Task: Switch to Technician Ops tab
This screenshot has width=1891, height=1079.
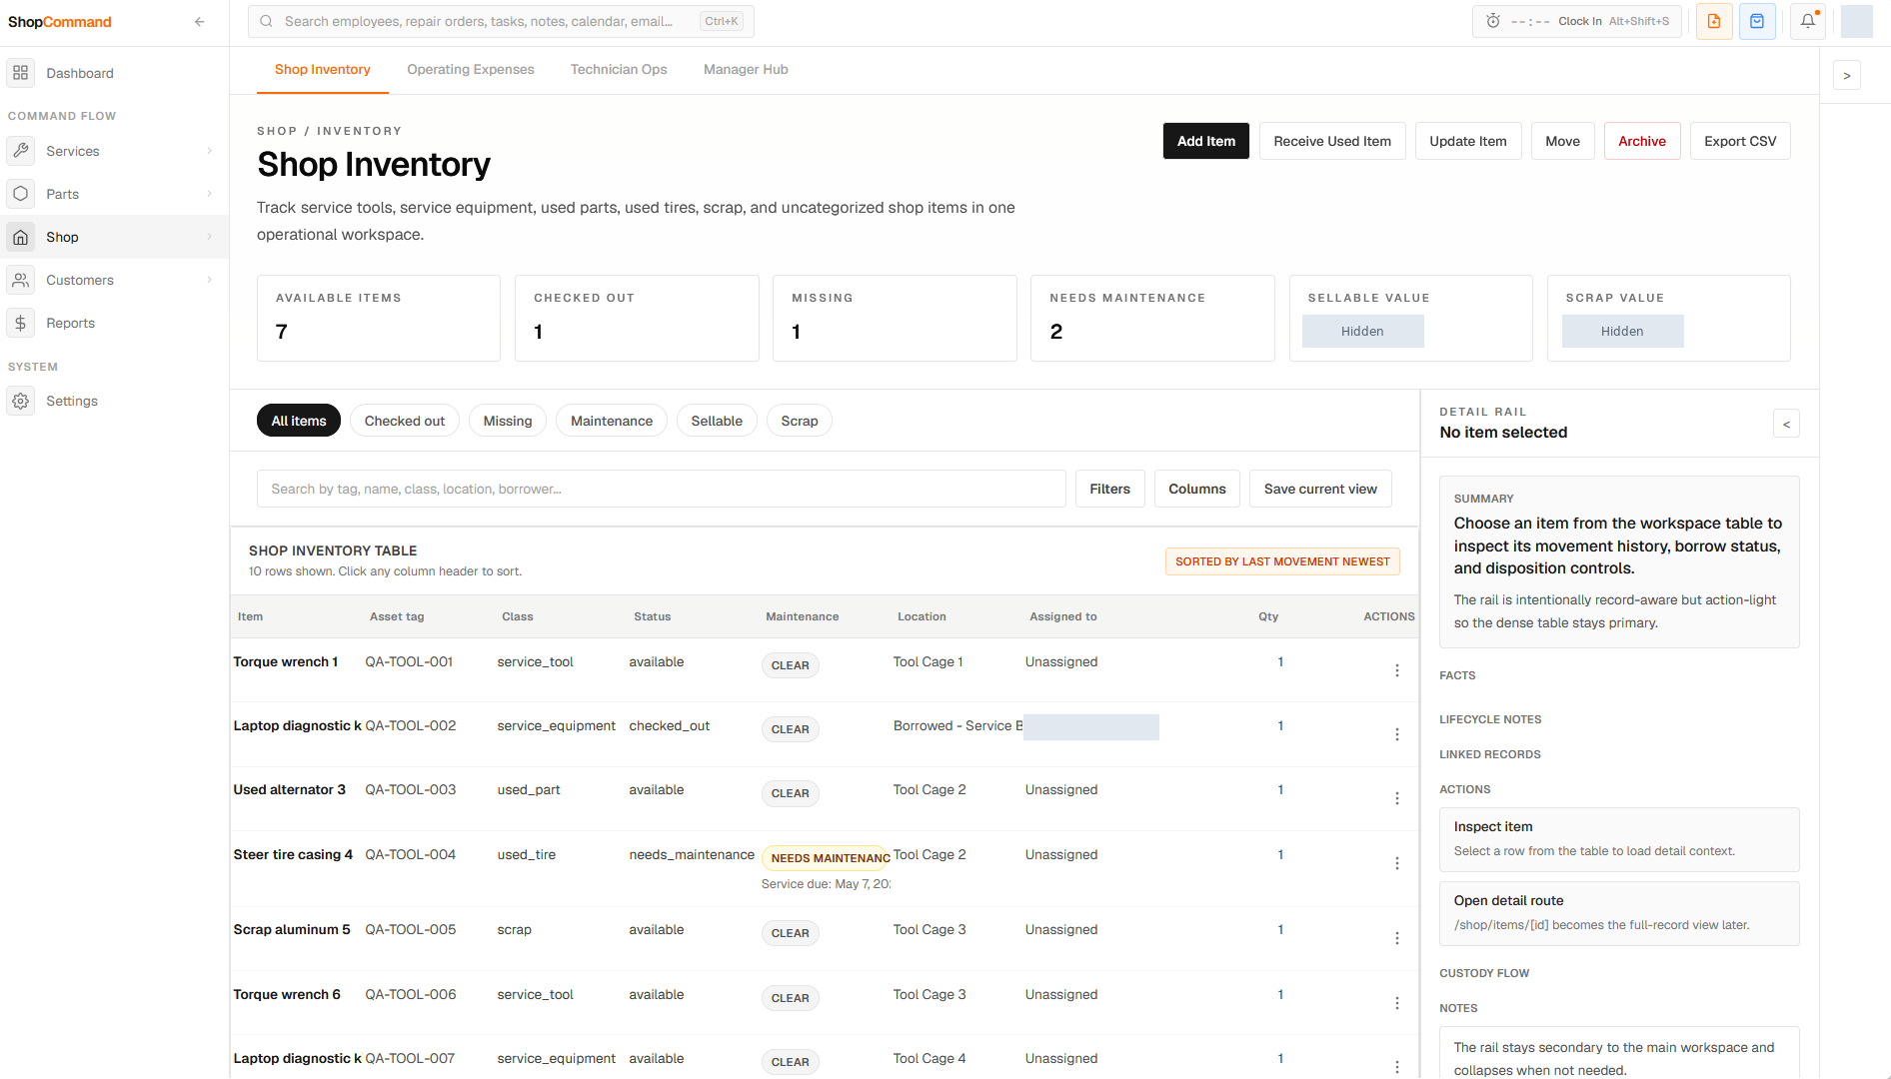Action: tap(619, 70)
